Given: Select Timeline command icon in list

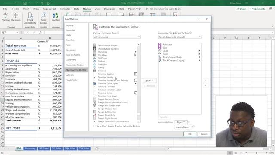Looking at the screenshot, I should coord(95,71).
